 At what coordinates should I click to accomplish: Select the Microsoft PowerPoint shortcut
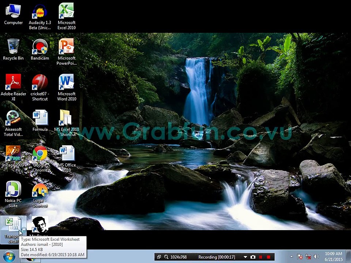tap(67, 52)
